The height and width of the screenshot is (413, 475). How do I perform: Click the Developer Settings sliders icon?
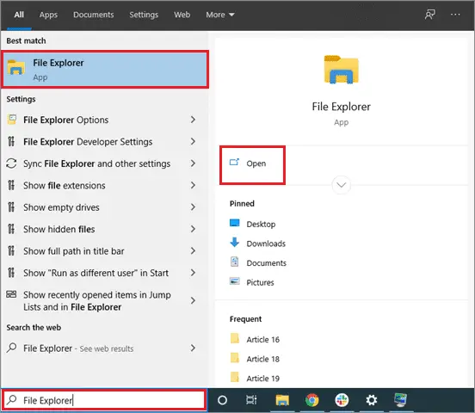click(x=11, y=141)
